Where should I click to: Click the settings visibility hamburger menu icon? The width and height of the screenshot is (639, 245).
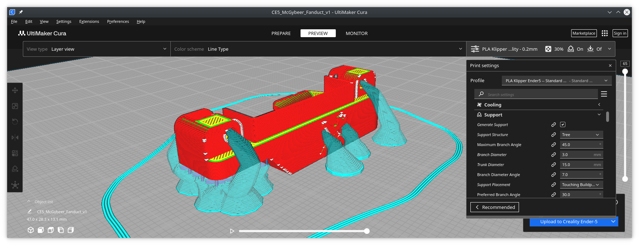pyautogui.click(x=604, y=94)
